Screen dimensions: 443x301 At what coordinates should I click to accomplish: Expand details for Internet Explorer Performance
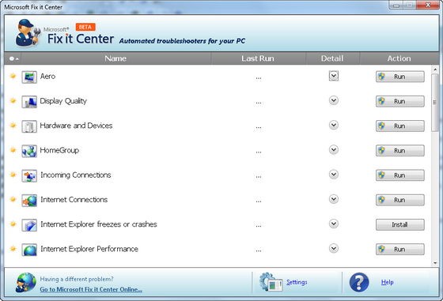(334, 249)
